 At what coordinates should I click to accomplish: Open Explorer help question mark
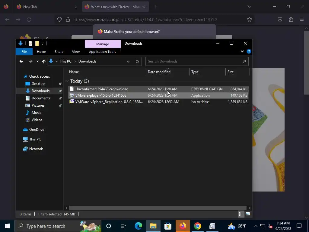[249, 51]
